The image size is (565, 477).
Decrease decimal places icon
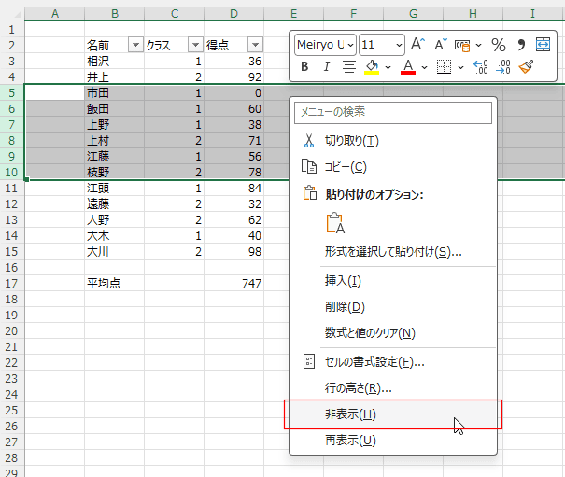coord(503,67)
